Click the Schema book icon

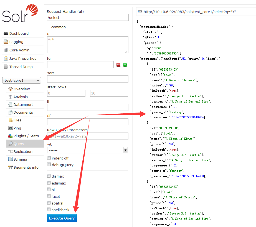pos(11,159)
